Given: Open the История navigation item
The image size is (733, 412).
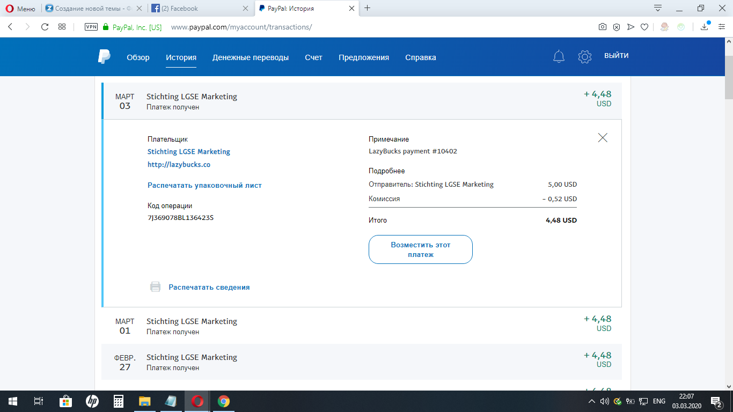Looking at the screenshot, I should [181, 57].
